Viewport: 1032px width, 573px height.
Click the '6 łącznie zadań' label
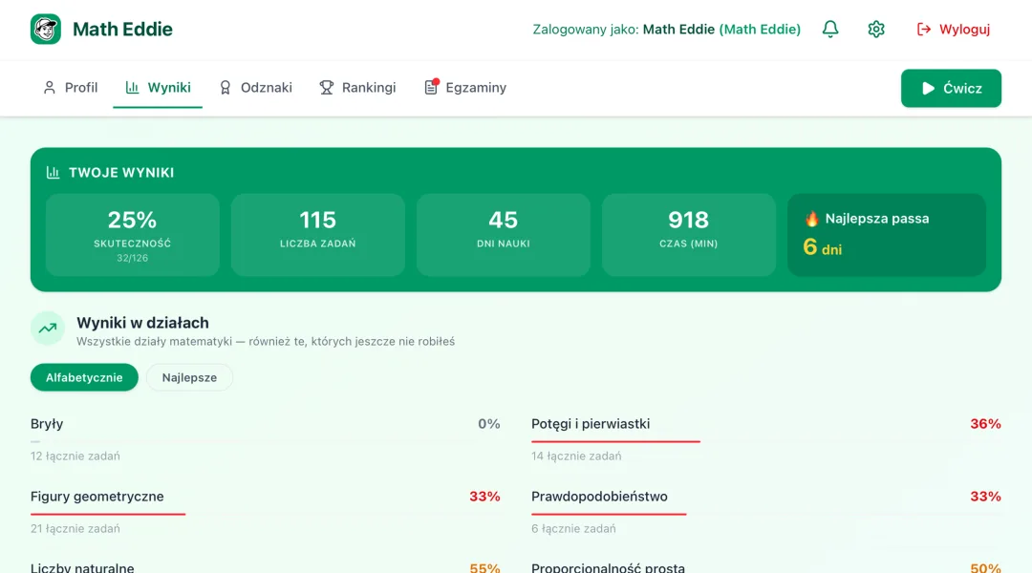tap(573, 528)
